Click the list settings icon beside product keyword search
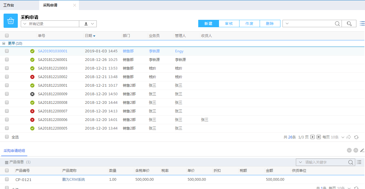 [x=359, y=162]
